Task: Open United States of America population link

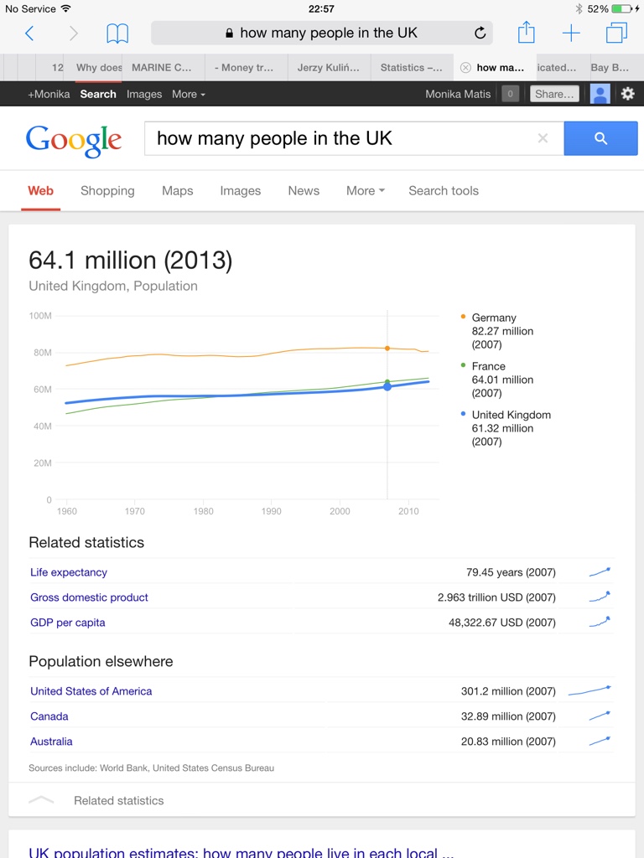Action: click(x=91, y=691)
